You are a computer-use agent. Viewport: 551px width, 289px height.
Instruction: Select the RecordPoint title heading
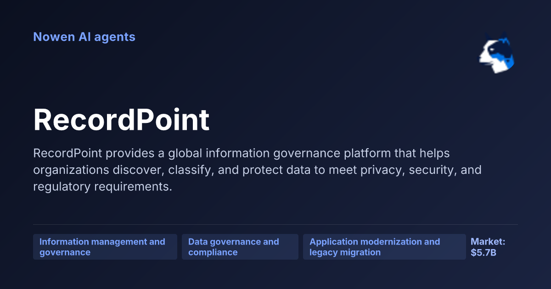point(121,120)
